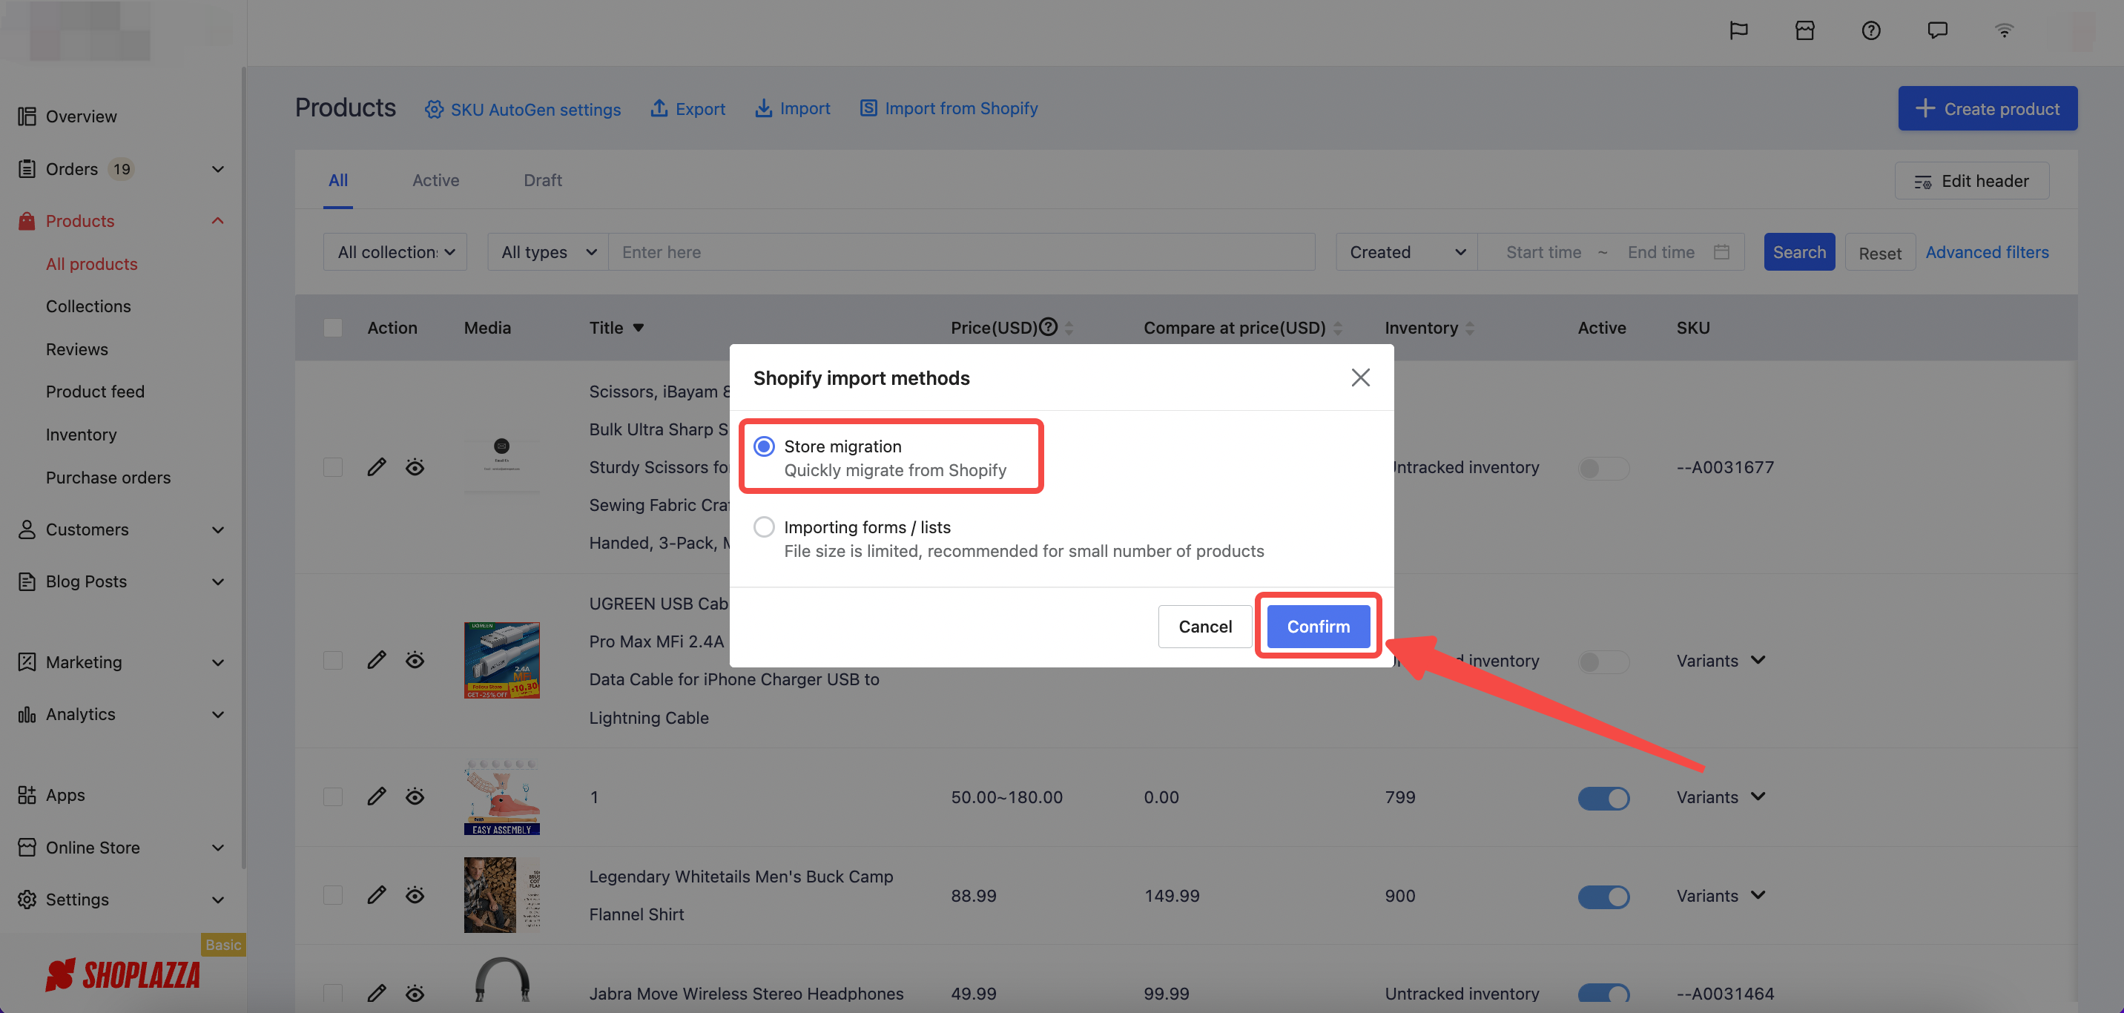Click the Reset button
Image resolution: width=2124 pixels, height=1013 pixels.
click(x=1880, y=253)
